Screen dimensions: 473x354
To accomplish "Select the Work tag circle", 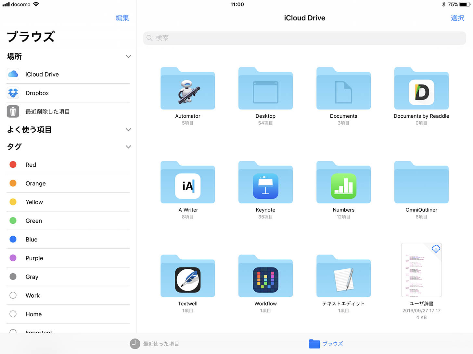I will (x=13, y=295).
